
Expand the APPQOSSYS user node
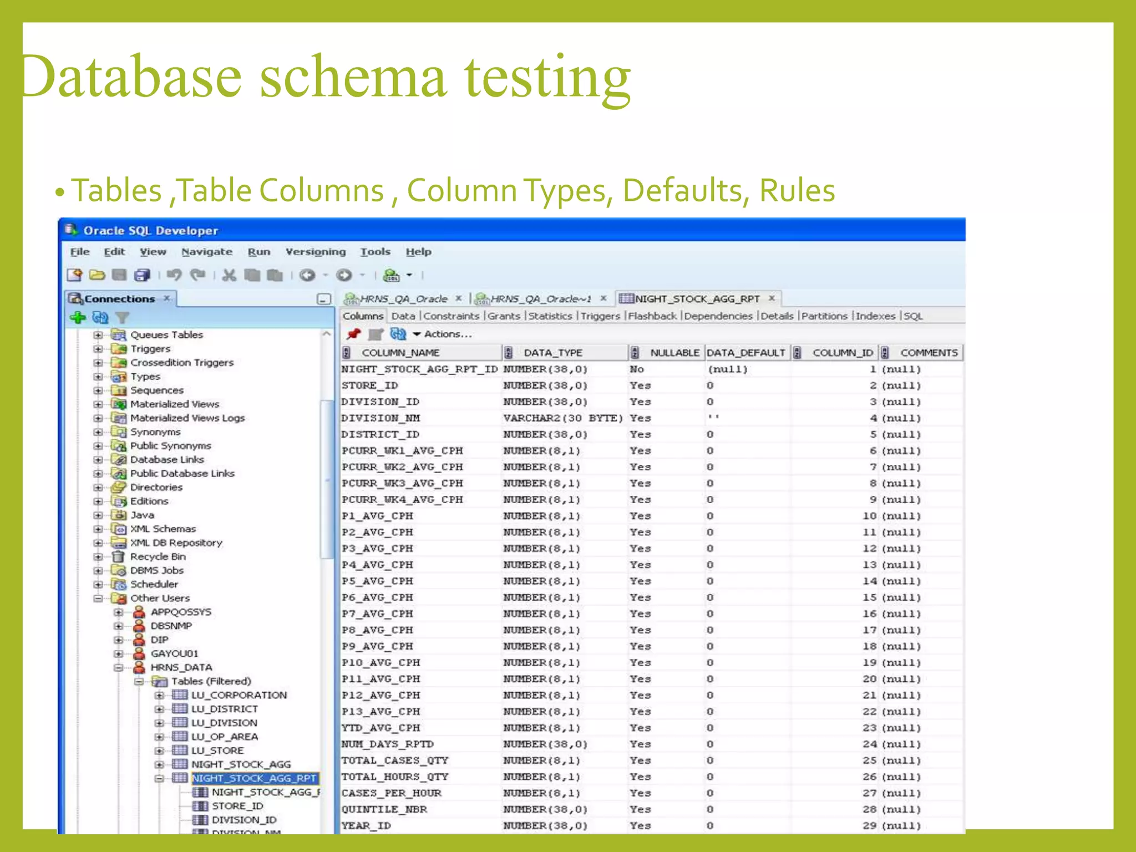point(119,612)
